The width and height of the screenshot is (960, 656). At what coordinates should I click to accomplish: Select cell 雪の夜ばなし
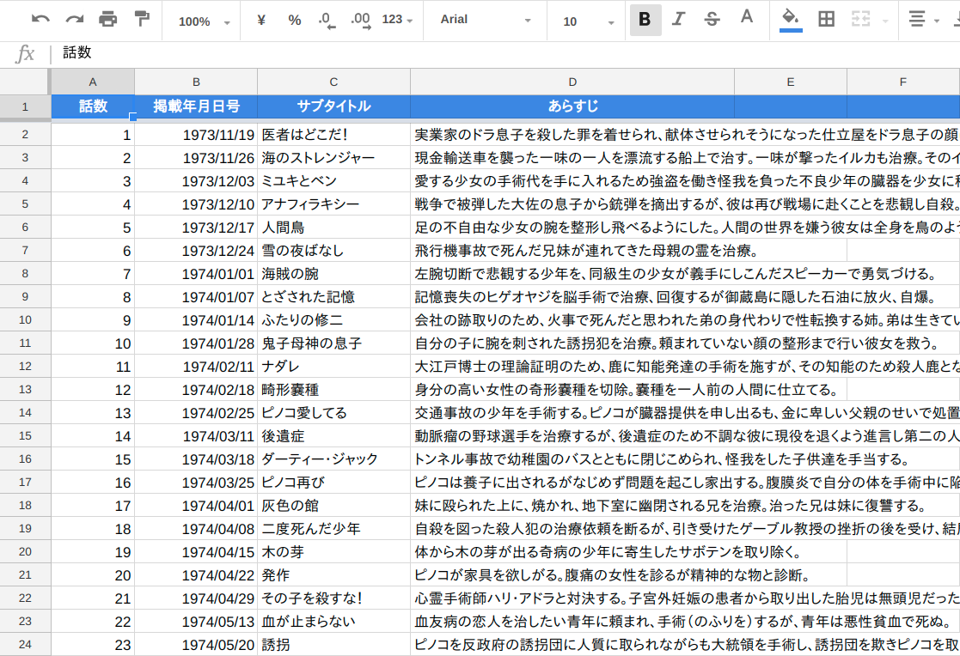click(x=333, y=251)
